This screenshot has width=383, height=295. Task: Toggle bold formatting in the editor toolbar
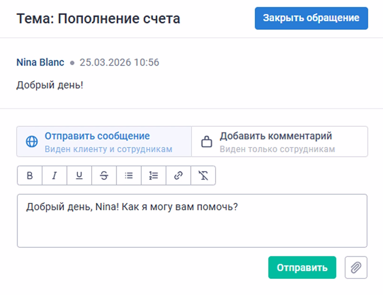click(x=30, y=175)
